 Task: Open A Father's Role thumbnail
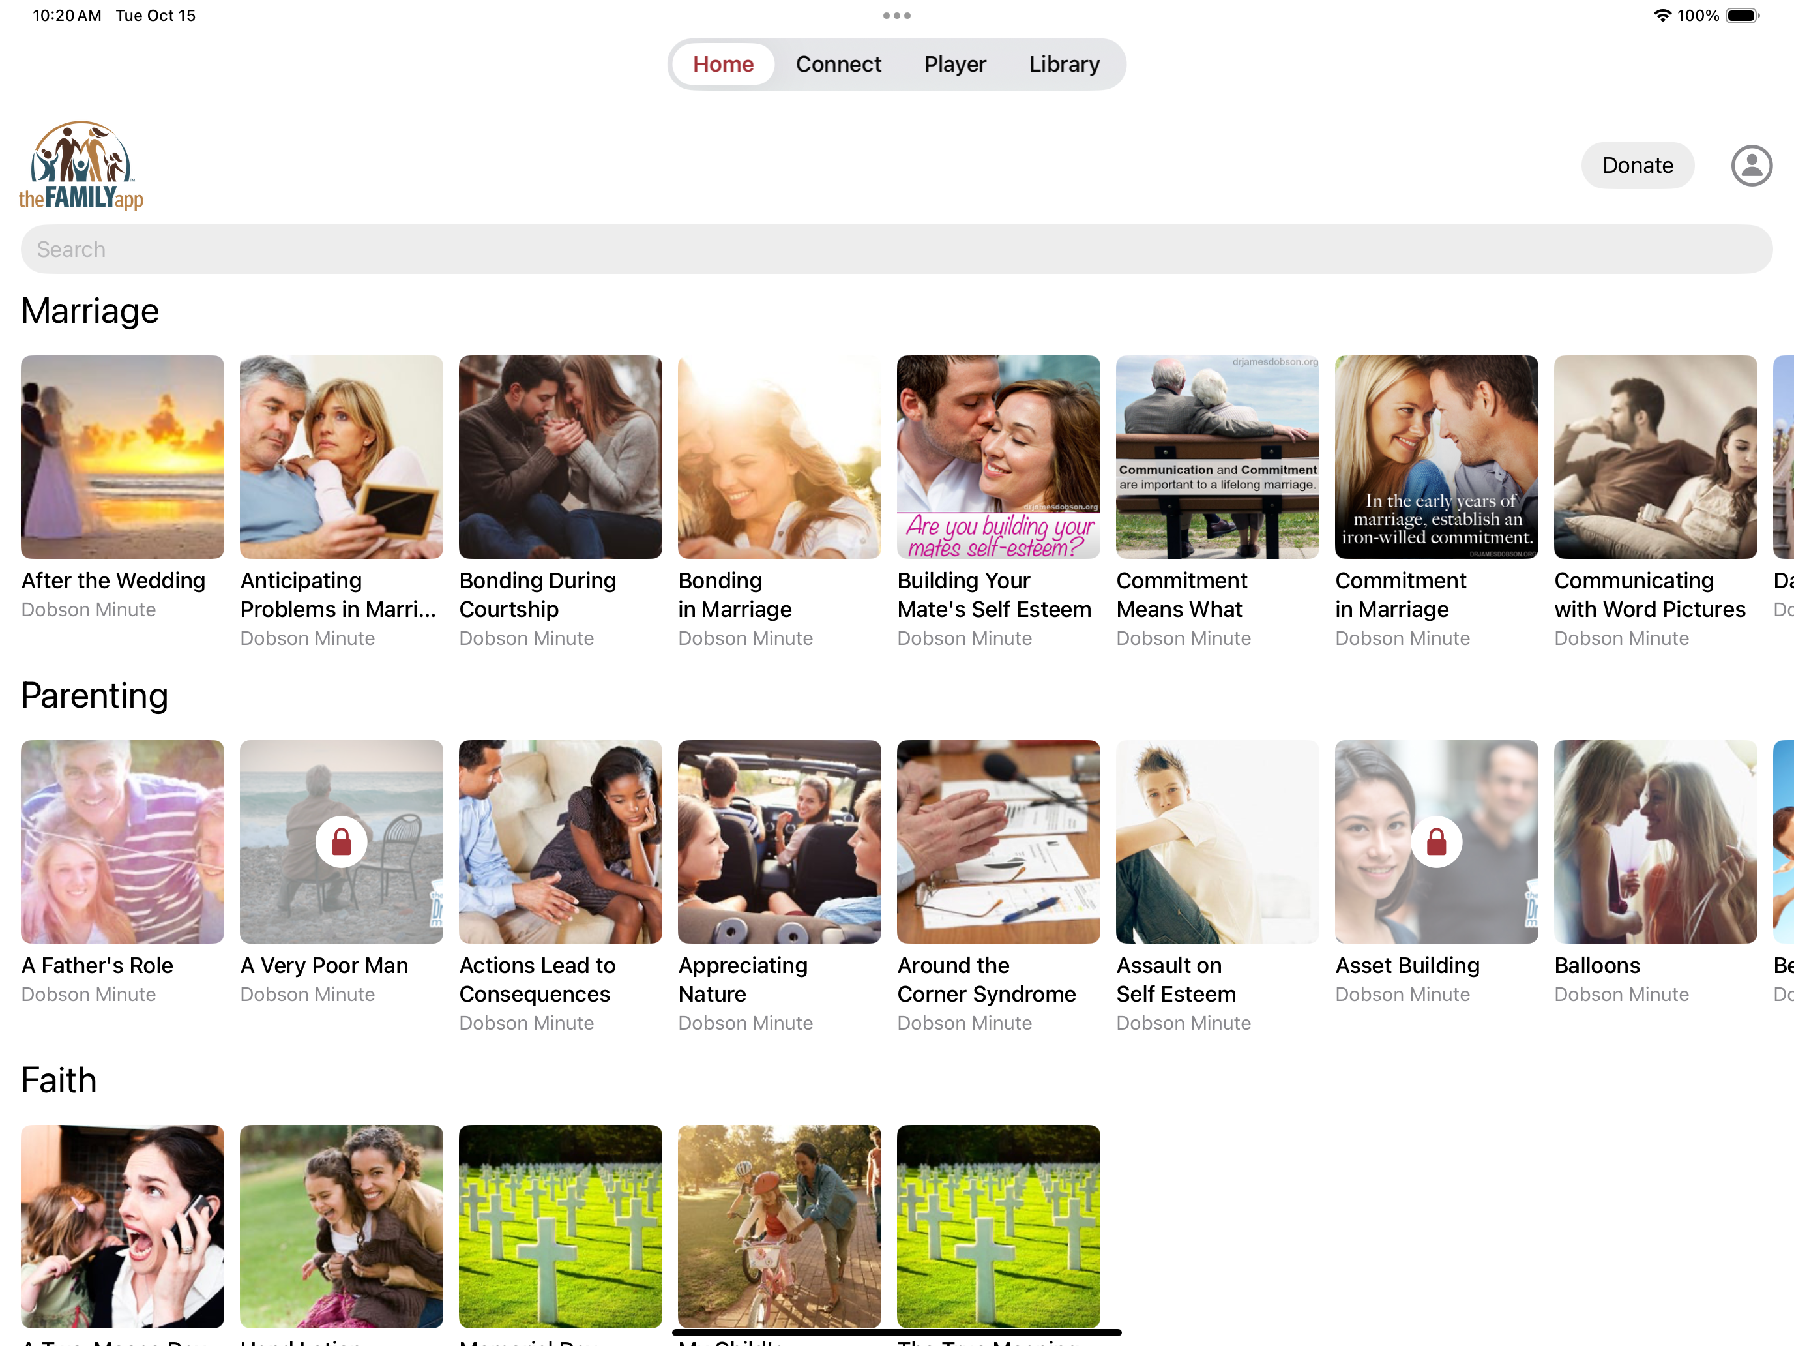pos(123,841)
